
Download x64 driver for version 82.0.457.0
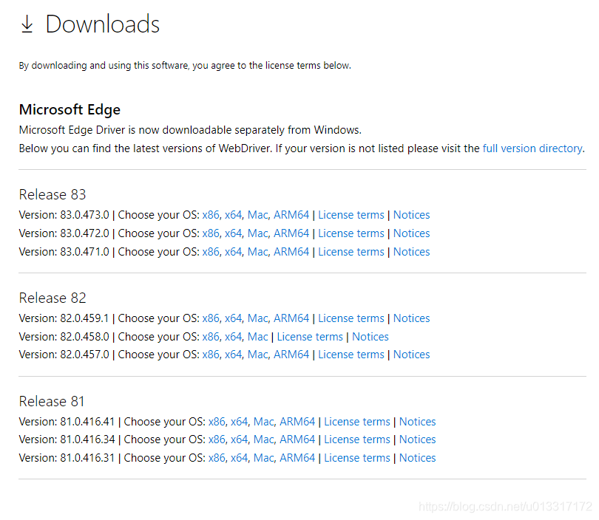(x=234, y=355)
